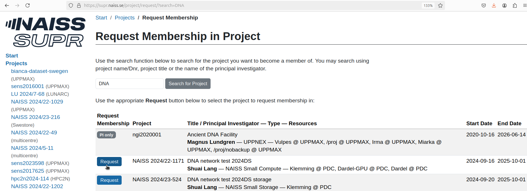
Task: Click the back navigation arrow
Action: (7, 5)
